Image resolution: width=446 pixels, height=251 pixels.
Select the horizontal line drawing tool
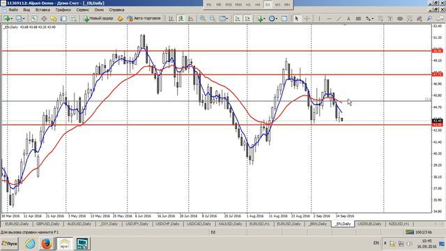pos(329,19)
